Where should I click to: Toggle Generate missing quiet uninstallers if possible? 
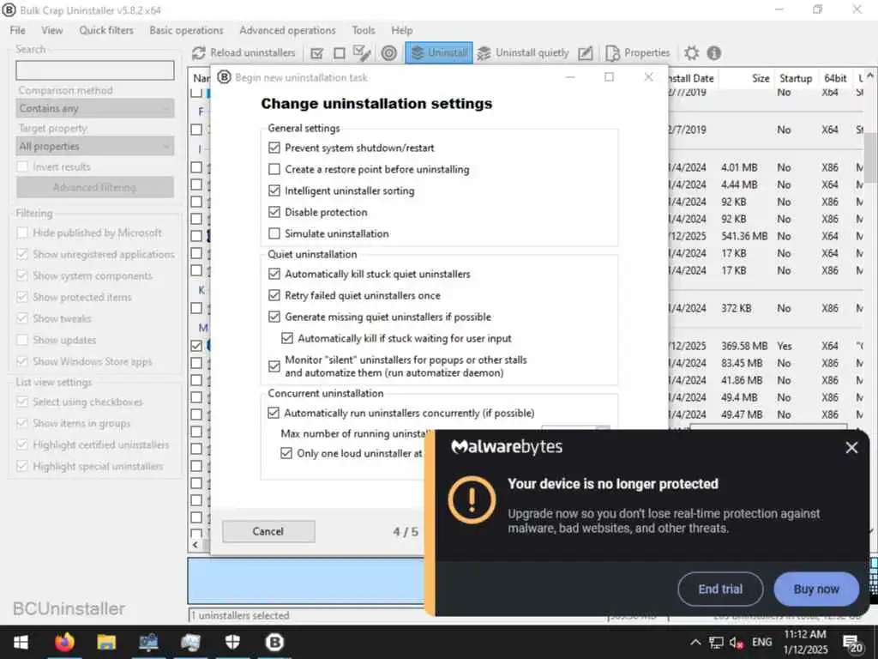point(274,317)
